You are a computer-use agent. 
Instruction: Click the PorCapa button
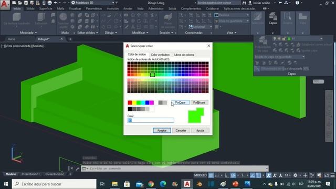pyautogui.click(x=180, y=102)
